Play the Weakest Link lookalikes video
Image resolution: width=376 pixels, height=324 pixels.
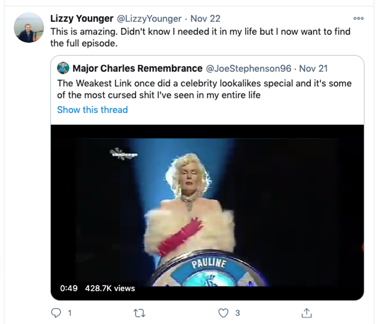click(207, 211)
